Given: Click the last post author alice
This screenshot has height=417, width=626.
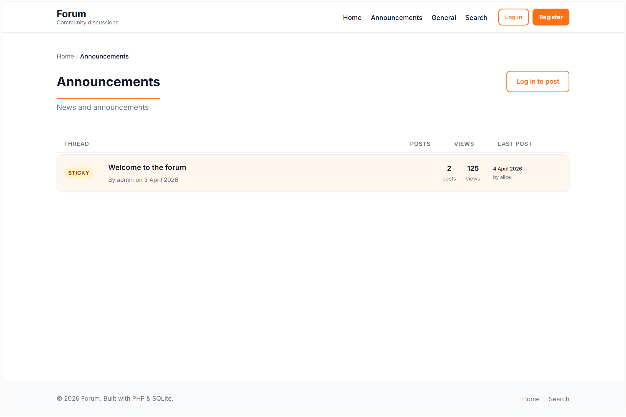Looking at the screenshot, I should tap(505, 177).
